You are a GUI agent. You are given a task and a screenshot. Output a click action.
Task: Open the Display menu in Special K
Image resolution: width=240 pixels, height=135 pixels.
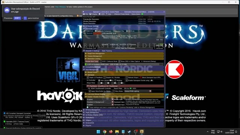pyautogui.click(x=93, y=14)
